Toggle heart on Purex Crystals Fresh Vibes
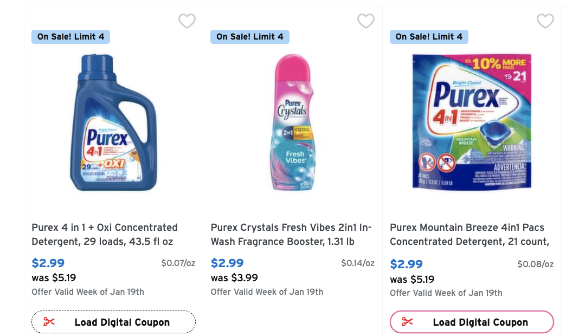The image size is (566, 336). (x=366, y=21)
